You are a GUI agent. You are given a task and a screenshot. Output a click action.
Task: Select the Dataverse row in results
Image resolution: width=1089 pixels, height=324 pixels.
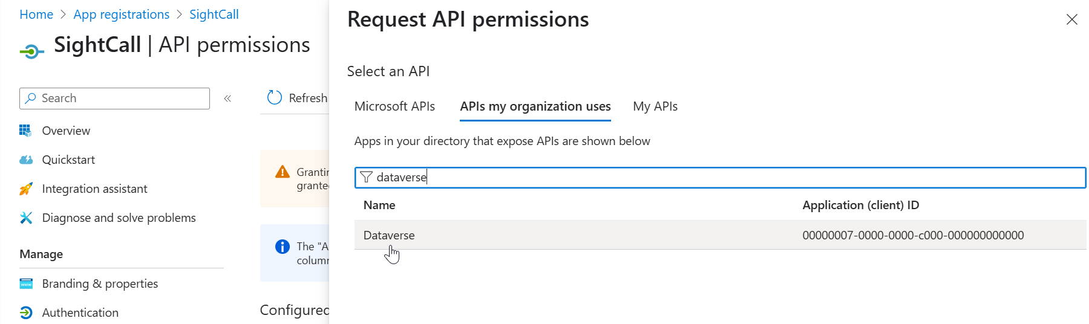click(720, 235)
